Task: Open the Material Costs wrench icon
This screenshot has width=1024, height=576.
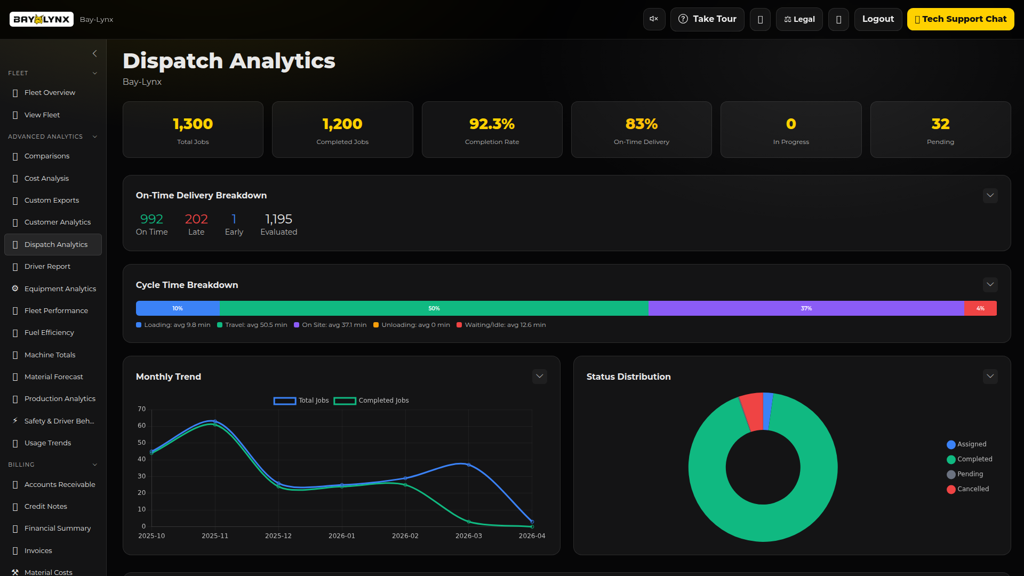Action: (14, 572)
